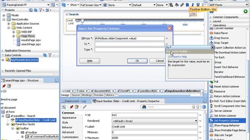This screenshot has height=140, width=250.
Task: Open PassingDataInTF application dropdown
Action: coord(48,5)
